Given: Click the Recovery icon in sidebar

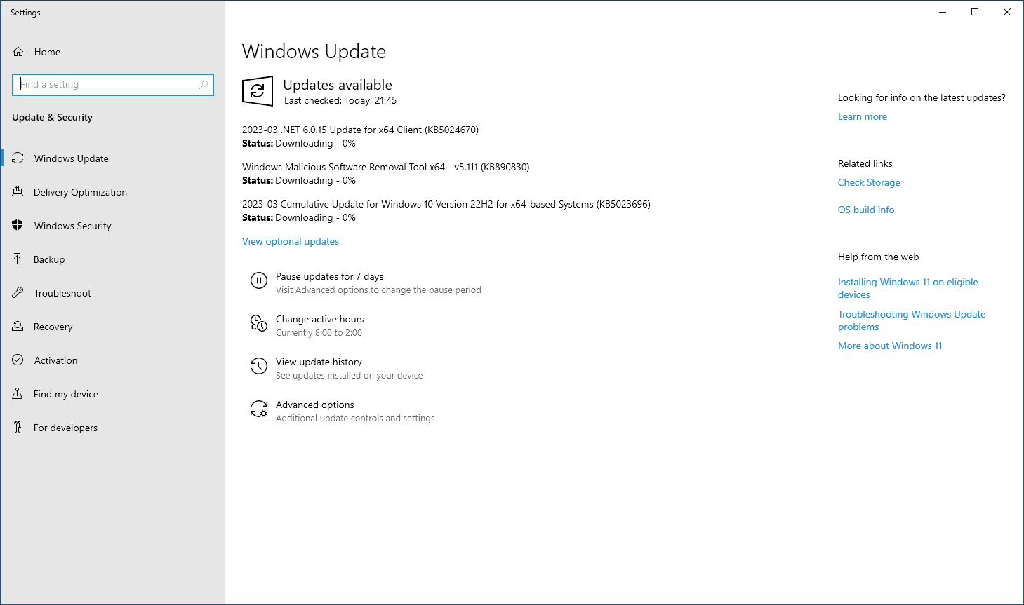Looking at the screenshot, I should (18, 327).
